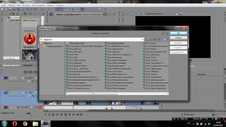The height and width of the screenshot is (127, 226).
Task: Arm audio track 3 for recording
Action: (x=18, y=107)
